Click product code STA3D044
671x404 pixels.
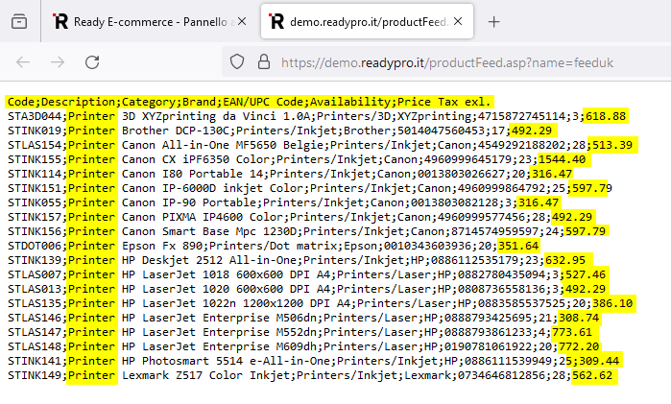point(35,116)
